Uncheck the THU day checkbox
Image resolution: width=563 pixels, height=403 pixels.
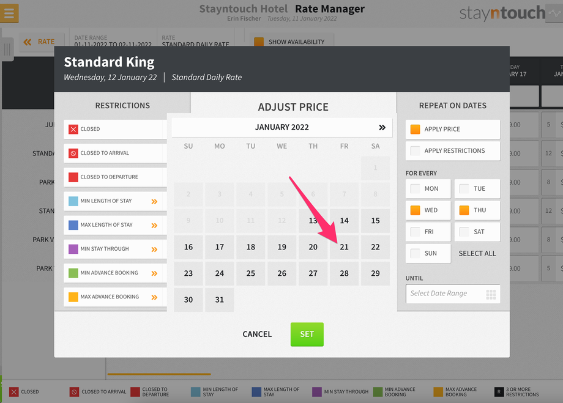coord(464,210)
